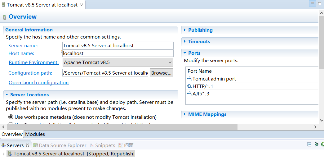The image size is (324, 161).
Task: Close the Tomcat v8.5 Server editor tab
Action: [82, 5]
